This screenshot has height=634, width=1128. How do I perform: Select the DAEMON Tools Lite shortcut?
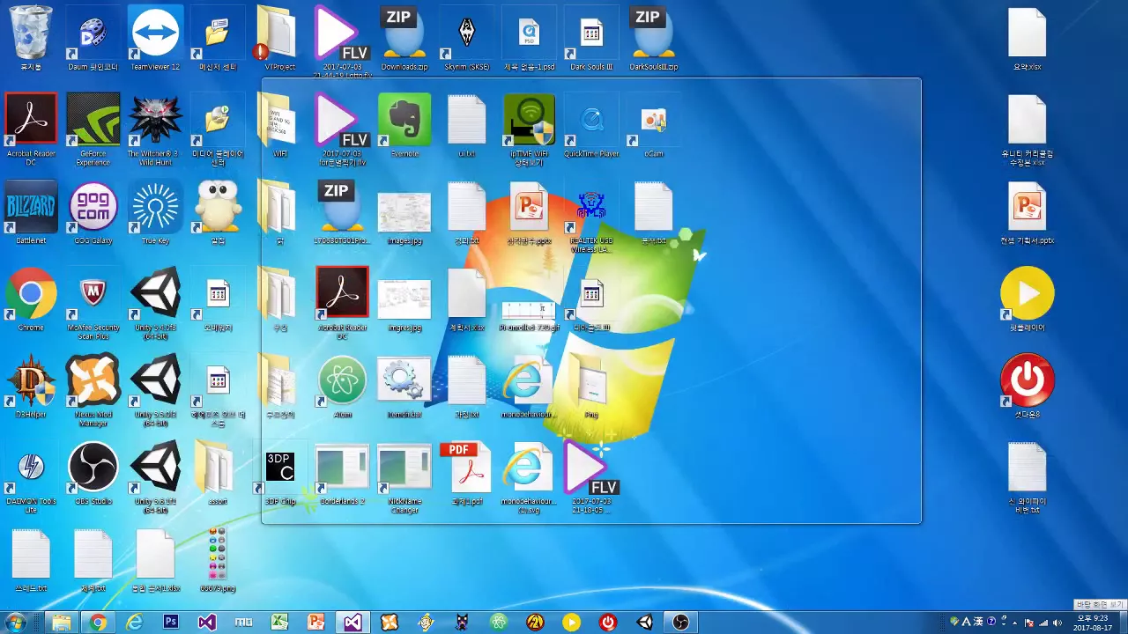[31, 476]
